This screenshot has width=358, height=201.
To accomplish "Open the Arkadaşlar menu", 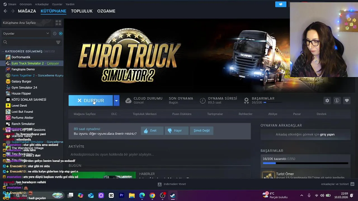I will click(42, 4).
